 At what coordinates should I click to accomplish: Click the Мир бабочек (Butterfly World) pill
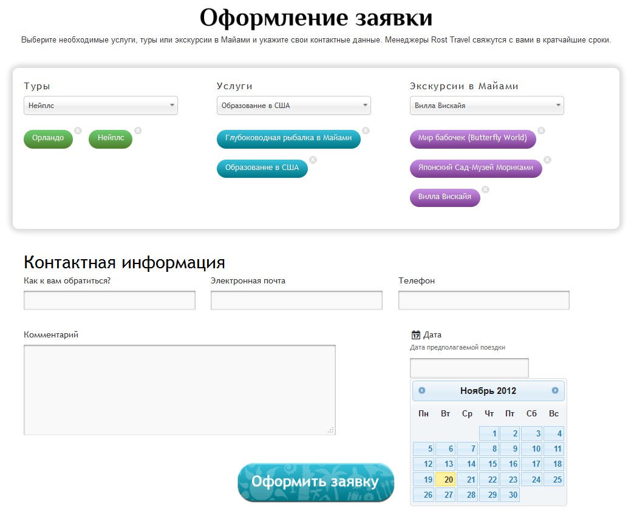tap(472, 138)
